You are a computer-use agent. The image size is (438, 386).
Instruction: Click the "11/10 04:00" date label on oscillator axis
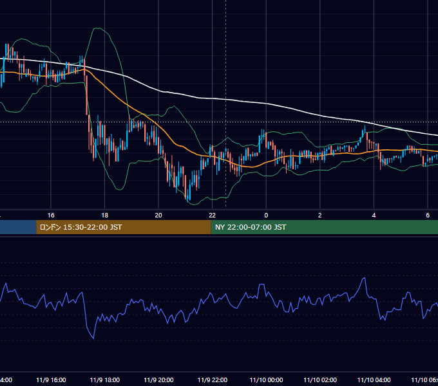[374, 380]
